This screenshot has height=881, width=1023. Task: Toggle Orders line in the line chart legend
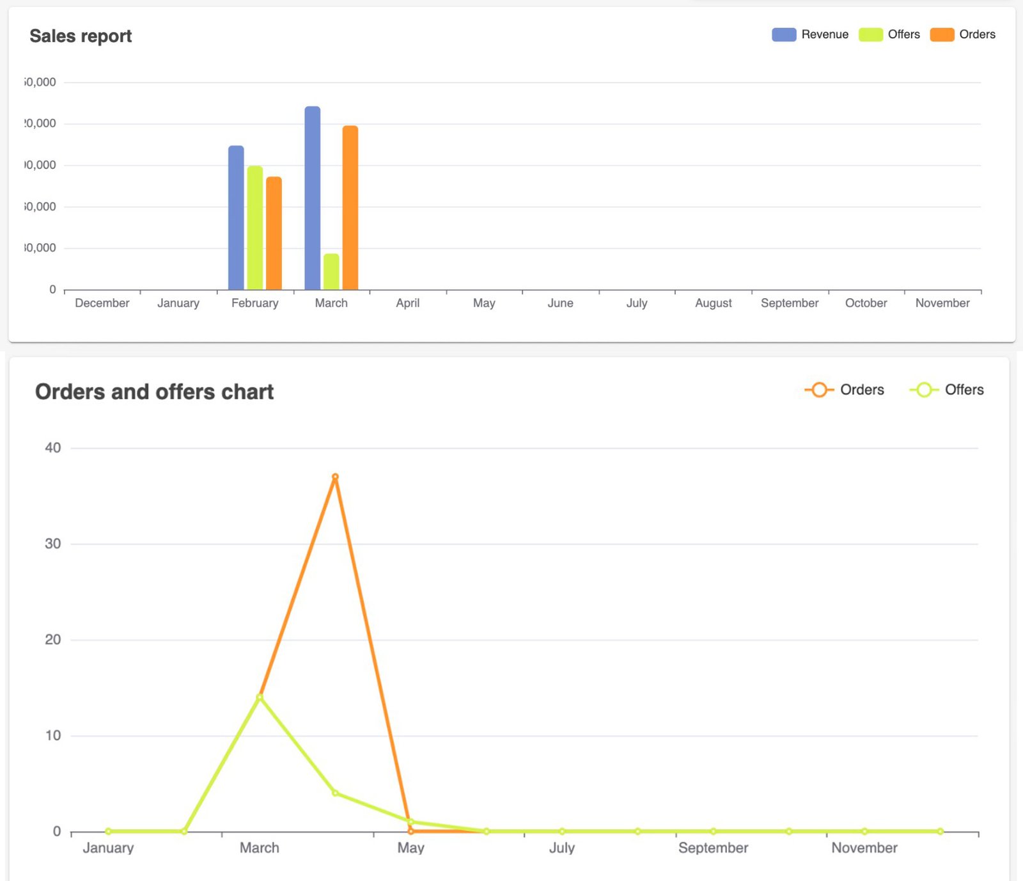click(845, 390)
